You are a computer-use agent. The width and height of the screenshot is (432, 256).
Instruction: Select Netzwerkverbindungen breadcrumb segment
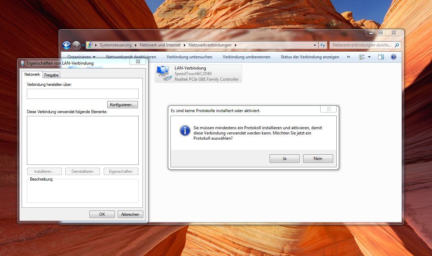pyautogui.click(x=210, y=45)
